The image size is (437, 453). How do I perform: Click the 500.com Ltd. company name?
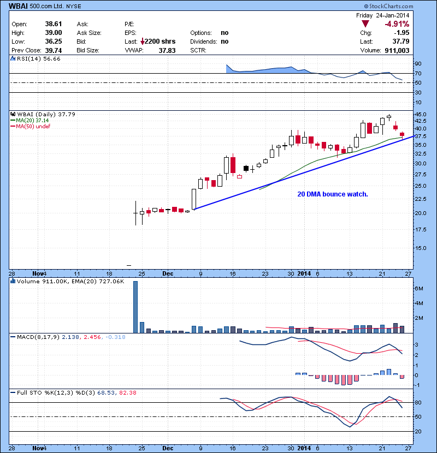46,6
